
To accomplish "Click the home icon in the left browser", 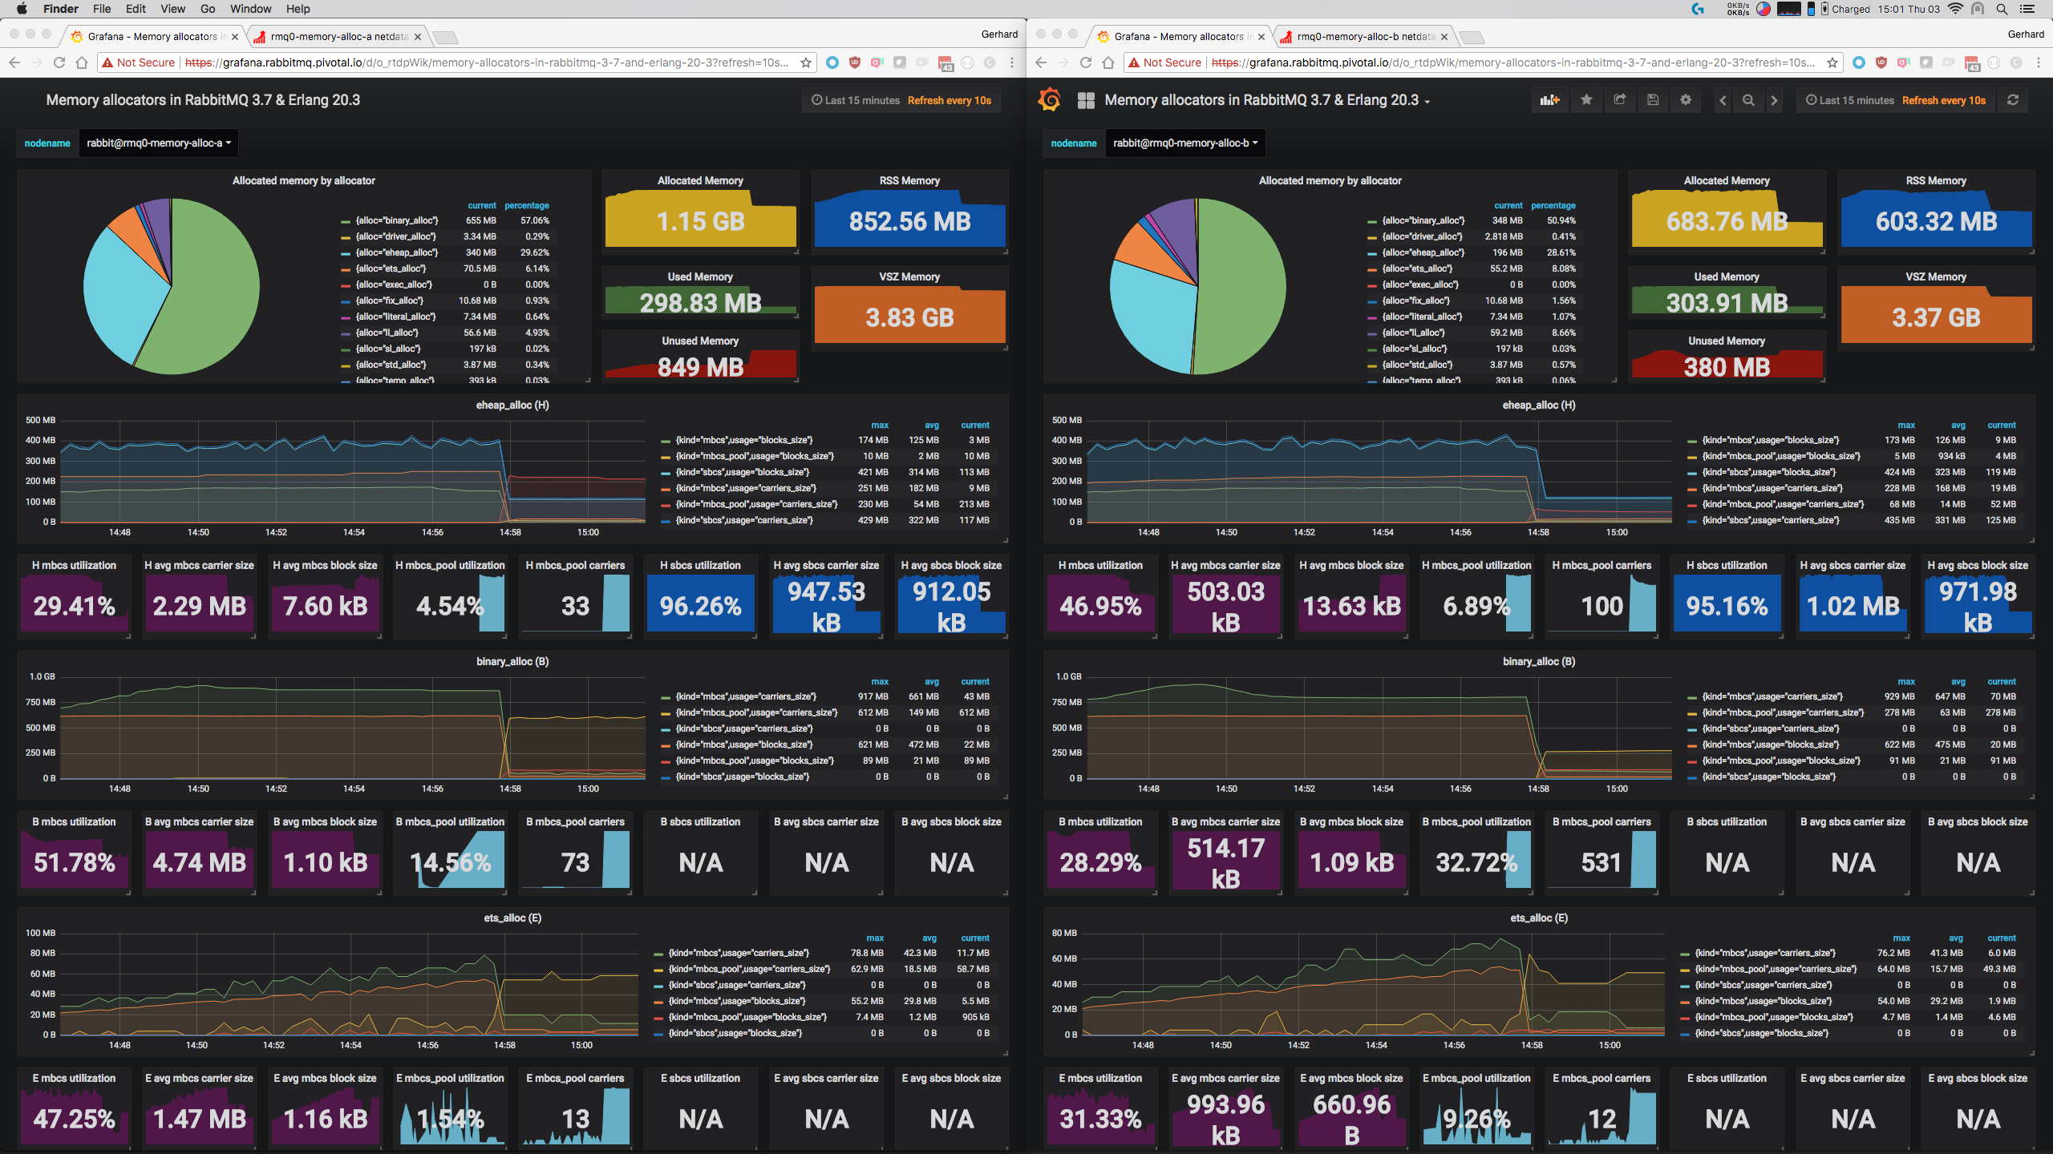I will click(81, 63).
